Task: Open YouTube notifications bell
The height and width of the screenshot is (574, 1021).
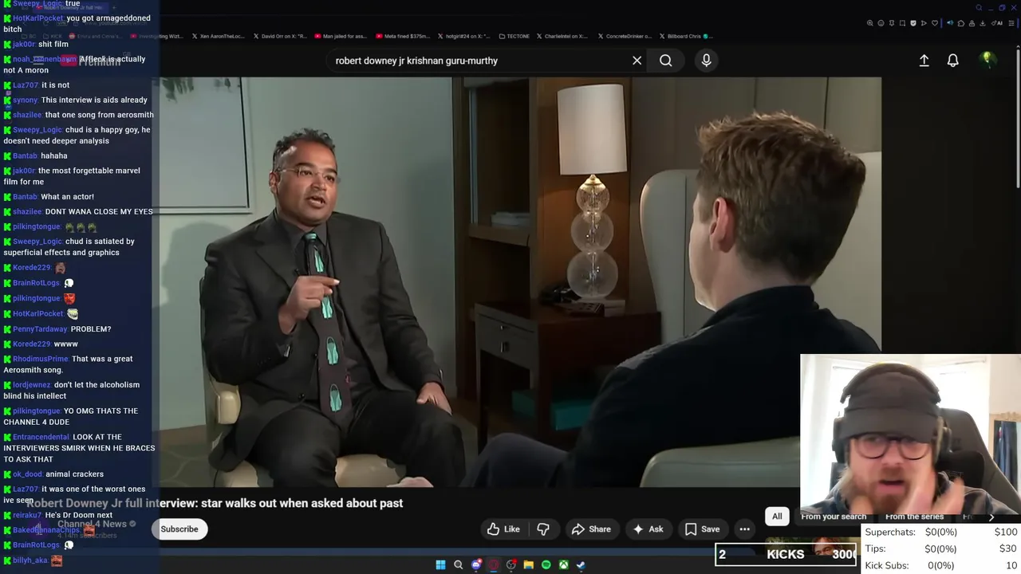Action: (952, 61)
